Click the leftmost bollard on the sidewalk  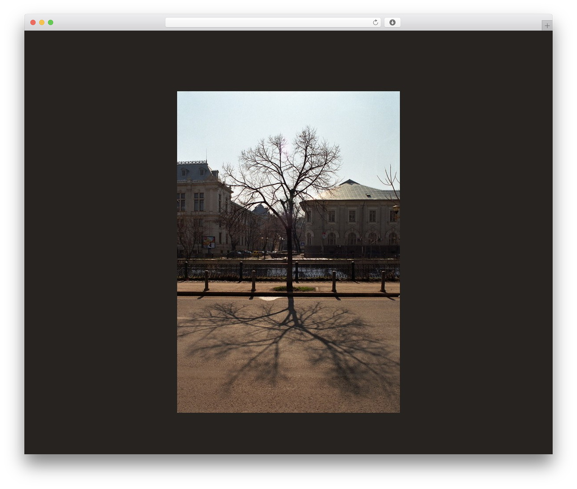[206, 281]
